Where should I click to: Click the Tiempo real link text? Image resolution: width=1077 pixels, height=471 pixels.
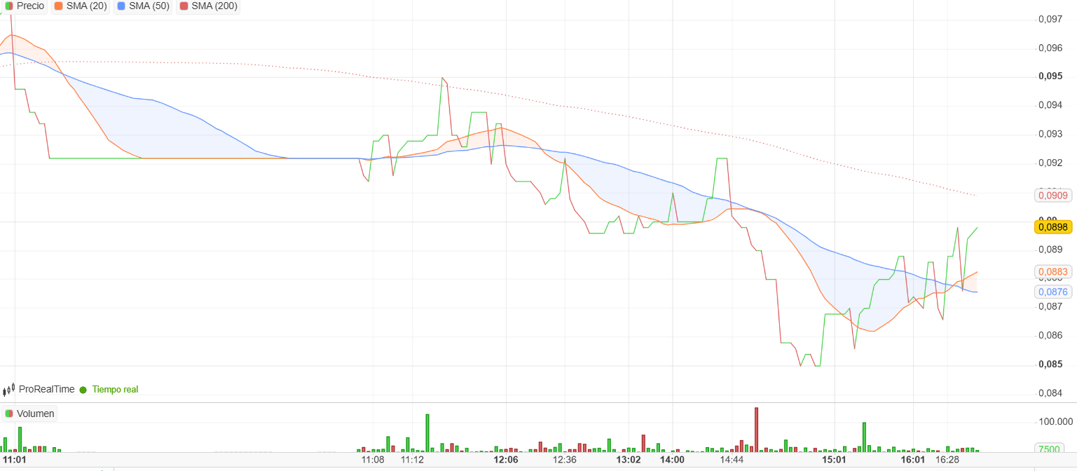[x=116, y=389]
